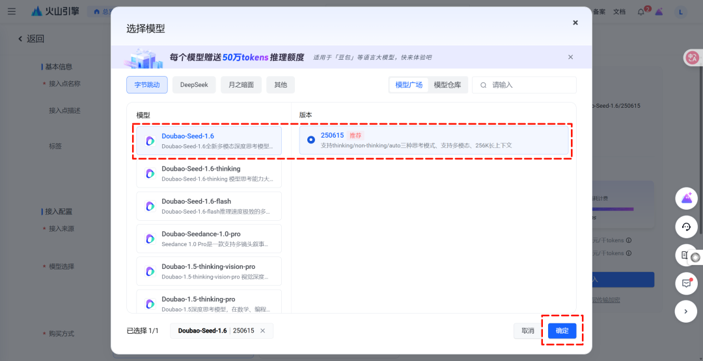Select the 250615 version radio button
The image size is (703, 361).
click(x=311, y=140)
